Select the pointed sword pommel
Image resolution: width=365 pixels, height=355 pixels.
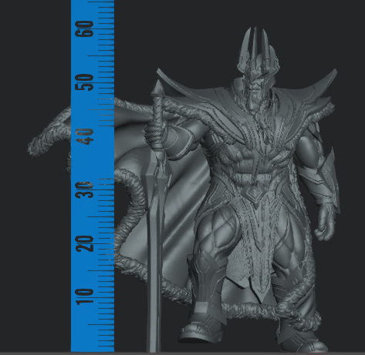(157, 88)
